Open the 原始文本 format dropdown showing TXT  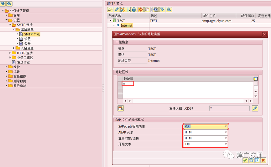(x=226, y=144)
